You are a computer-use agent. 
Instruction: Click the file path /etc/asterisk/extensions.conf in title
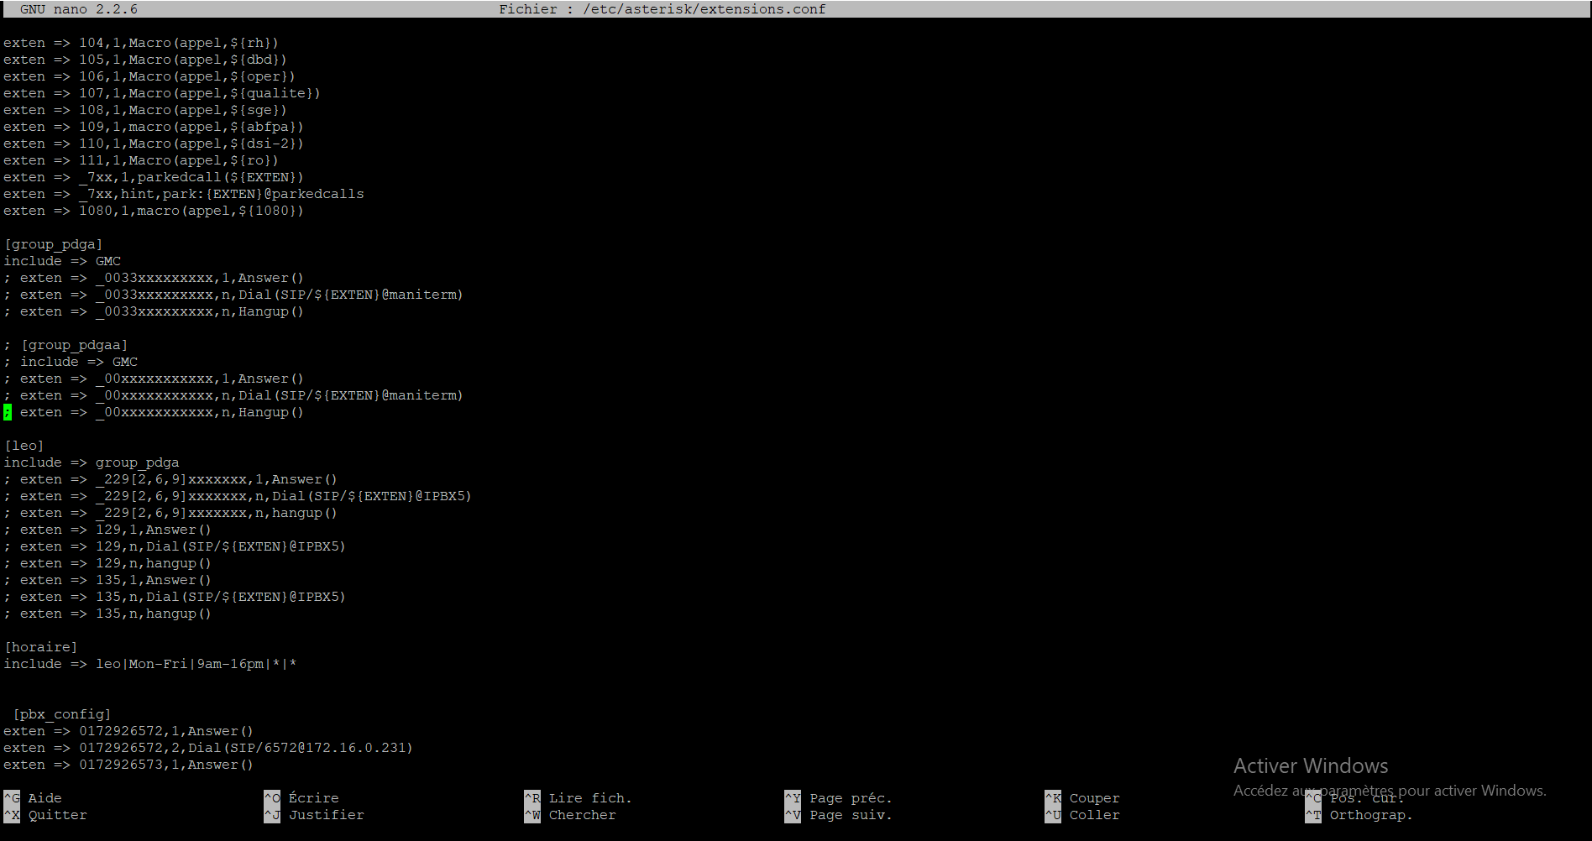pos(704,9)
